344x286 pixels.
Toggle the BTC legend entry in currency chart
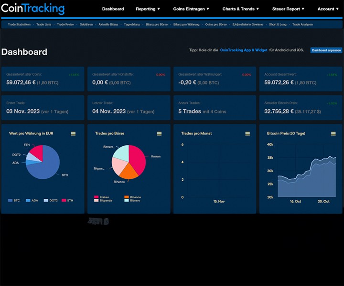pyautogui.click(x=14, y=201)
